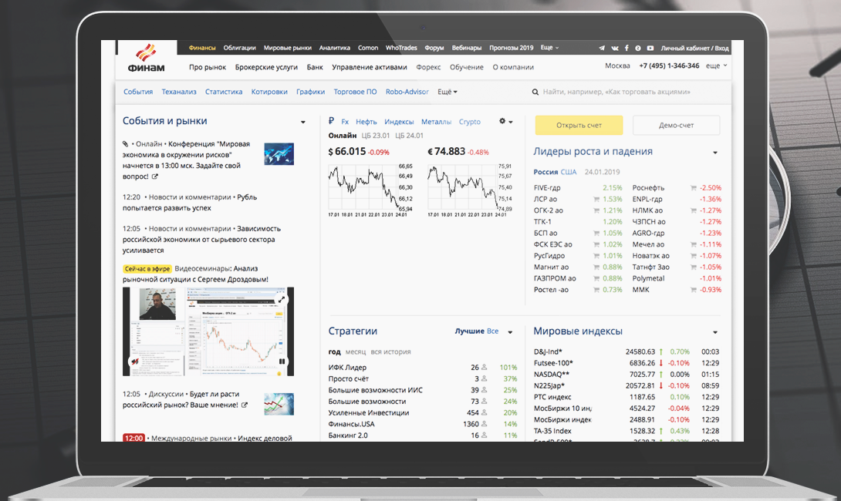Viewport: 841px width, 501px height.
Task: Open the 'Robo-Advisor' link
Action: point(407,92)
